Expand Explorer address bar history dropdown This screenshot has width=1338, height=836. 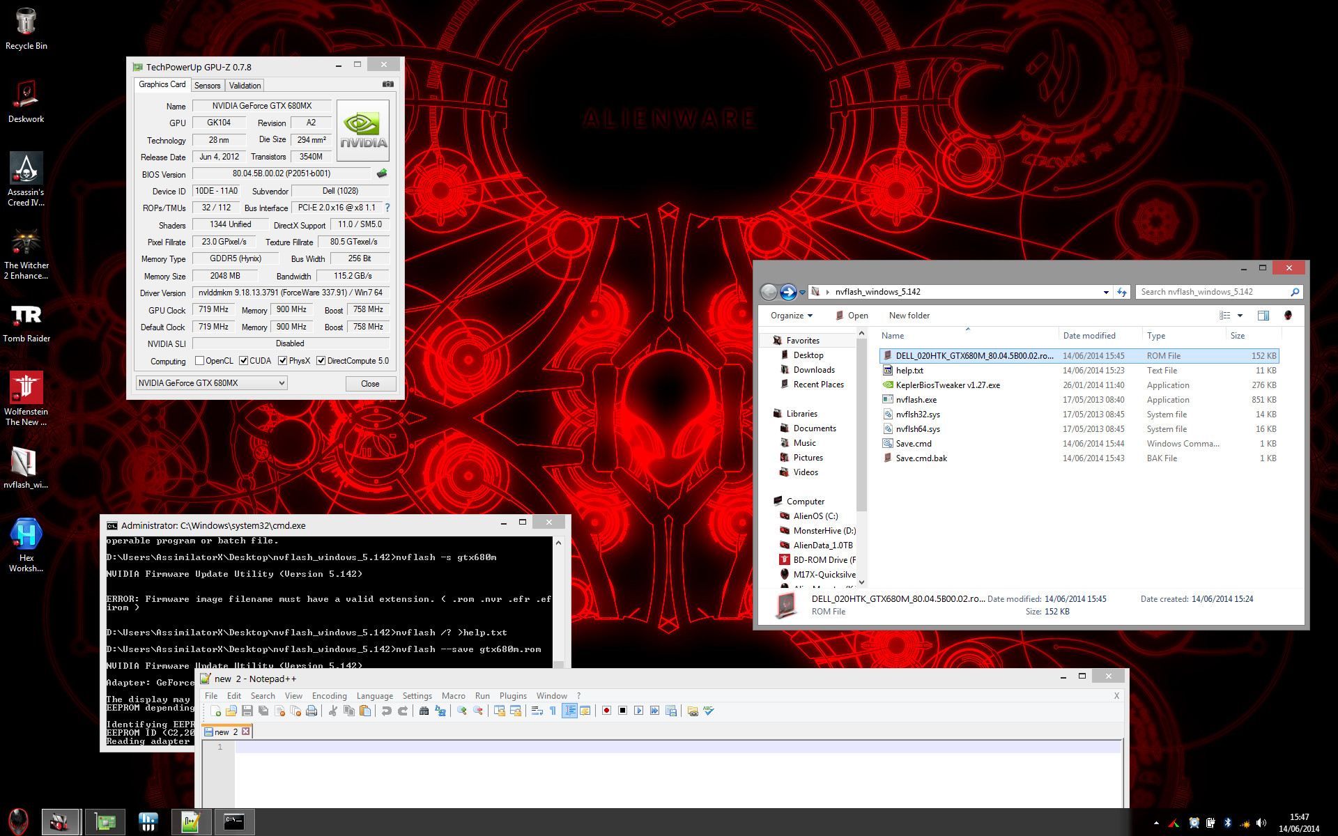[x=1106, y=292]
